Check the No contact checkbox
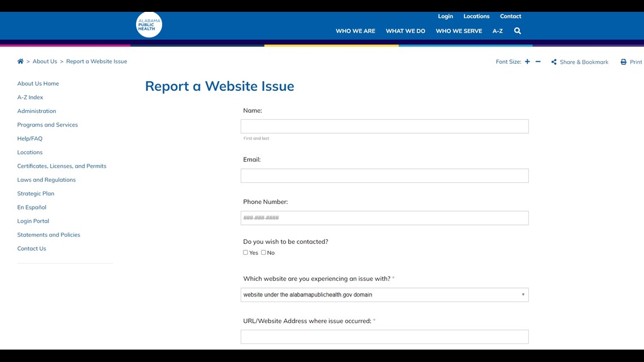Screen dimensions: 644x362 [264, 252]
